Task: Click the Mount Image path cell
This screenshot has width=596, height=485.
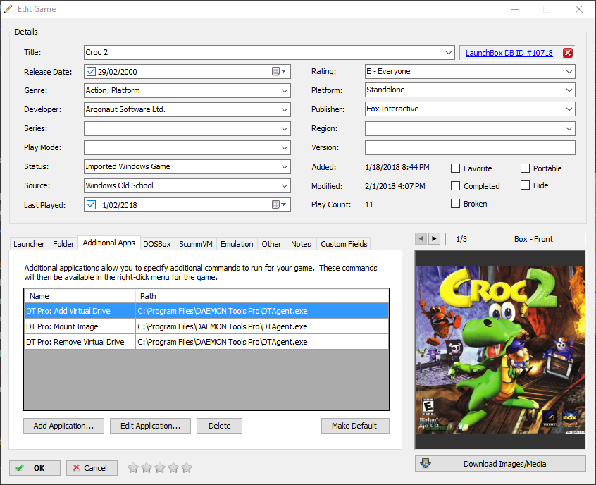Action: (x=262, y=326)
